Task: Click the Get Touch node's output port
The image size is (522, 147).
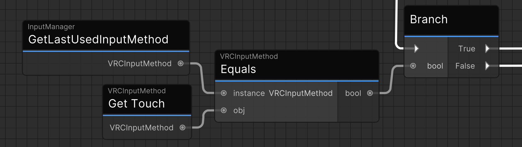Action: pyautogui.click(x=182, y=127)
